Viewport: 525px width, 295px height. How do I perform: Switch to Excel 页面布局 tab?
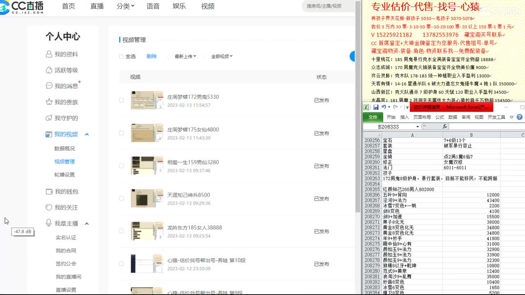422,117
